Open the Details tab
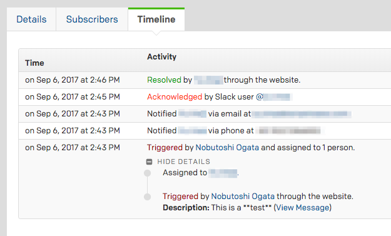Viewport: 391px width, 236px height. [x=31, y=19]
